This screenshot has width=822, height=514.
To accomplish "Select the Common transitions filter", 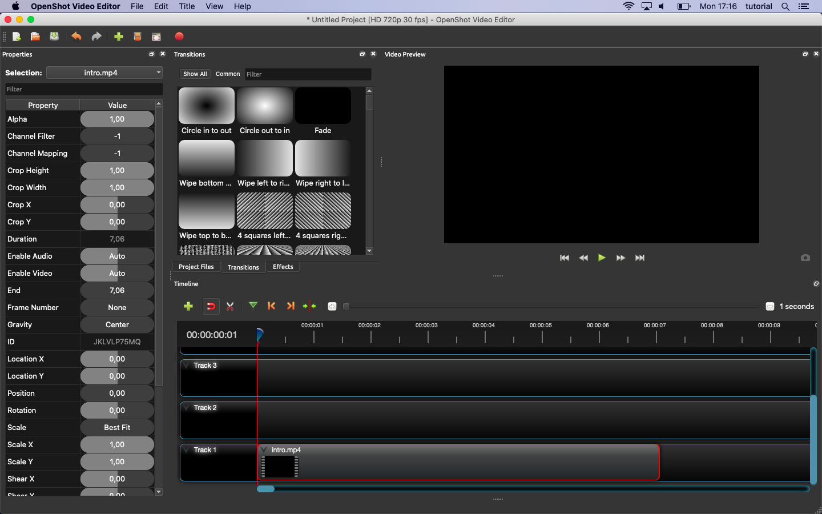I will [228, 74].
